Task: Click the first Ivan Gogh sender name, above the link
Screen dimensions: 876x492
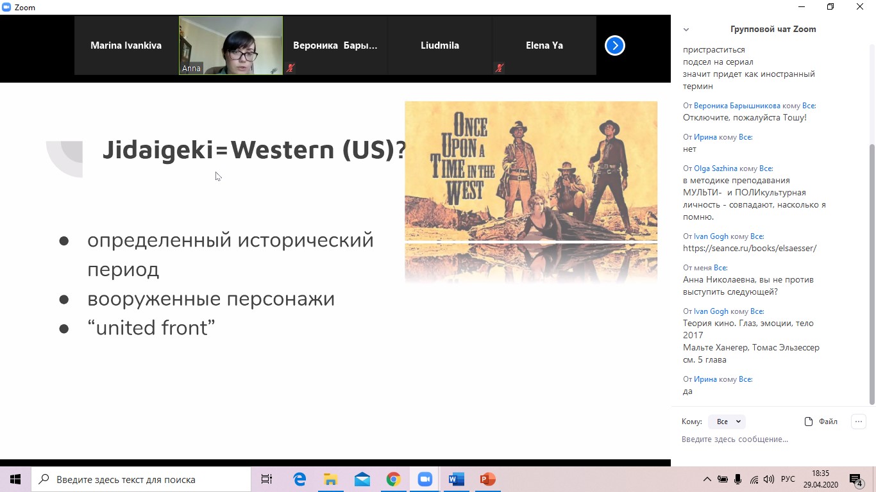Action: pos(711,236)
